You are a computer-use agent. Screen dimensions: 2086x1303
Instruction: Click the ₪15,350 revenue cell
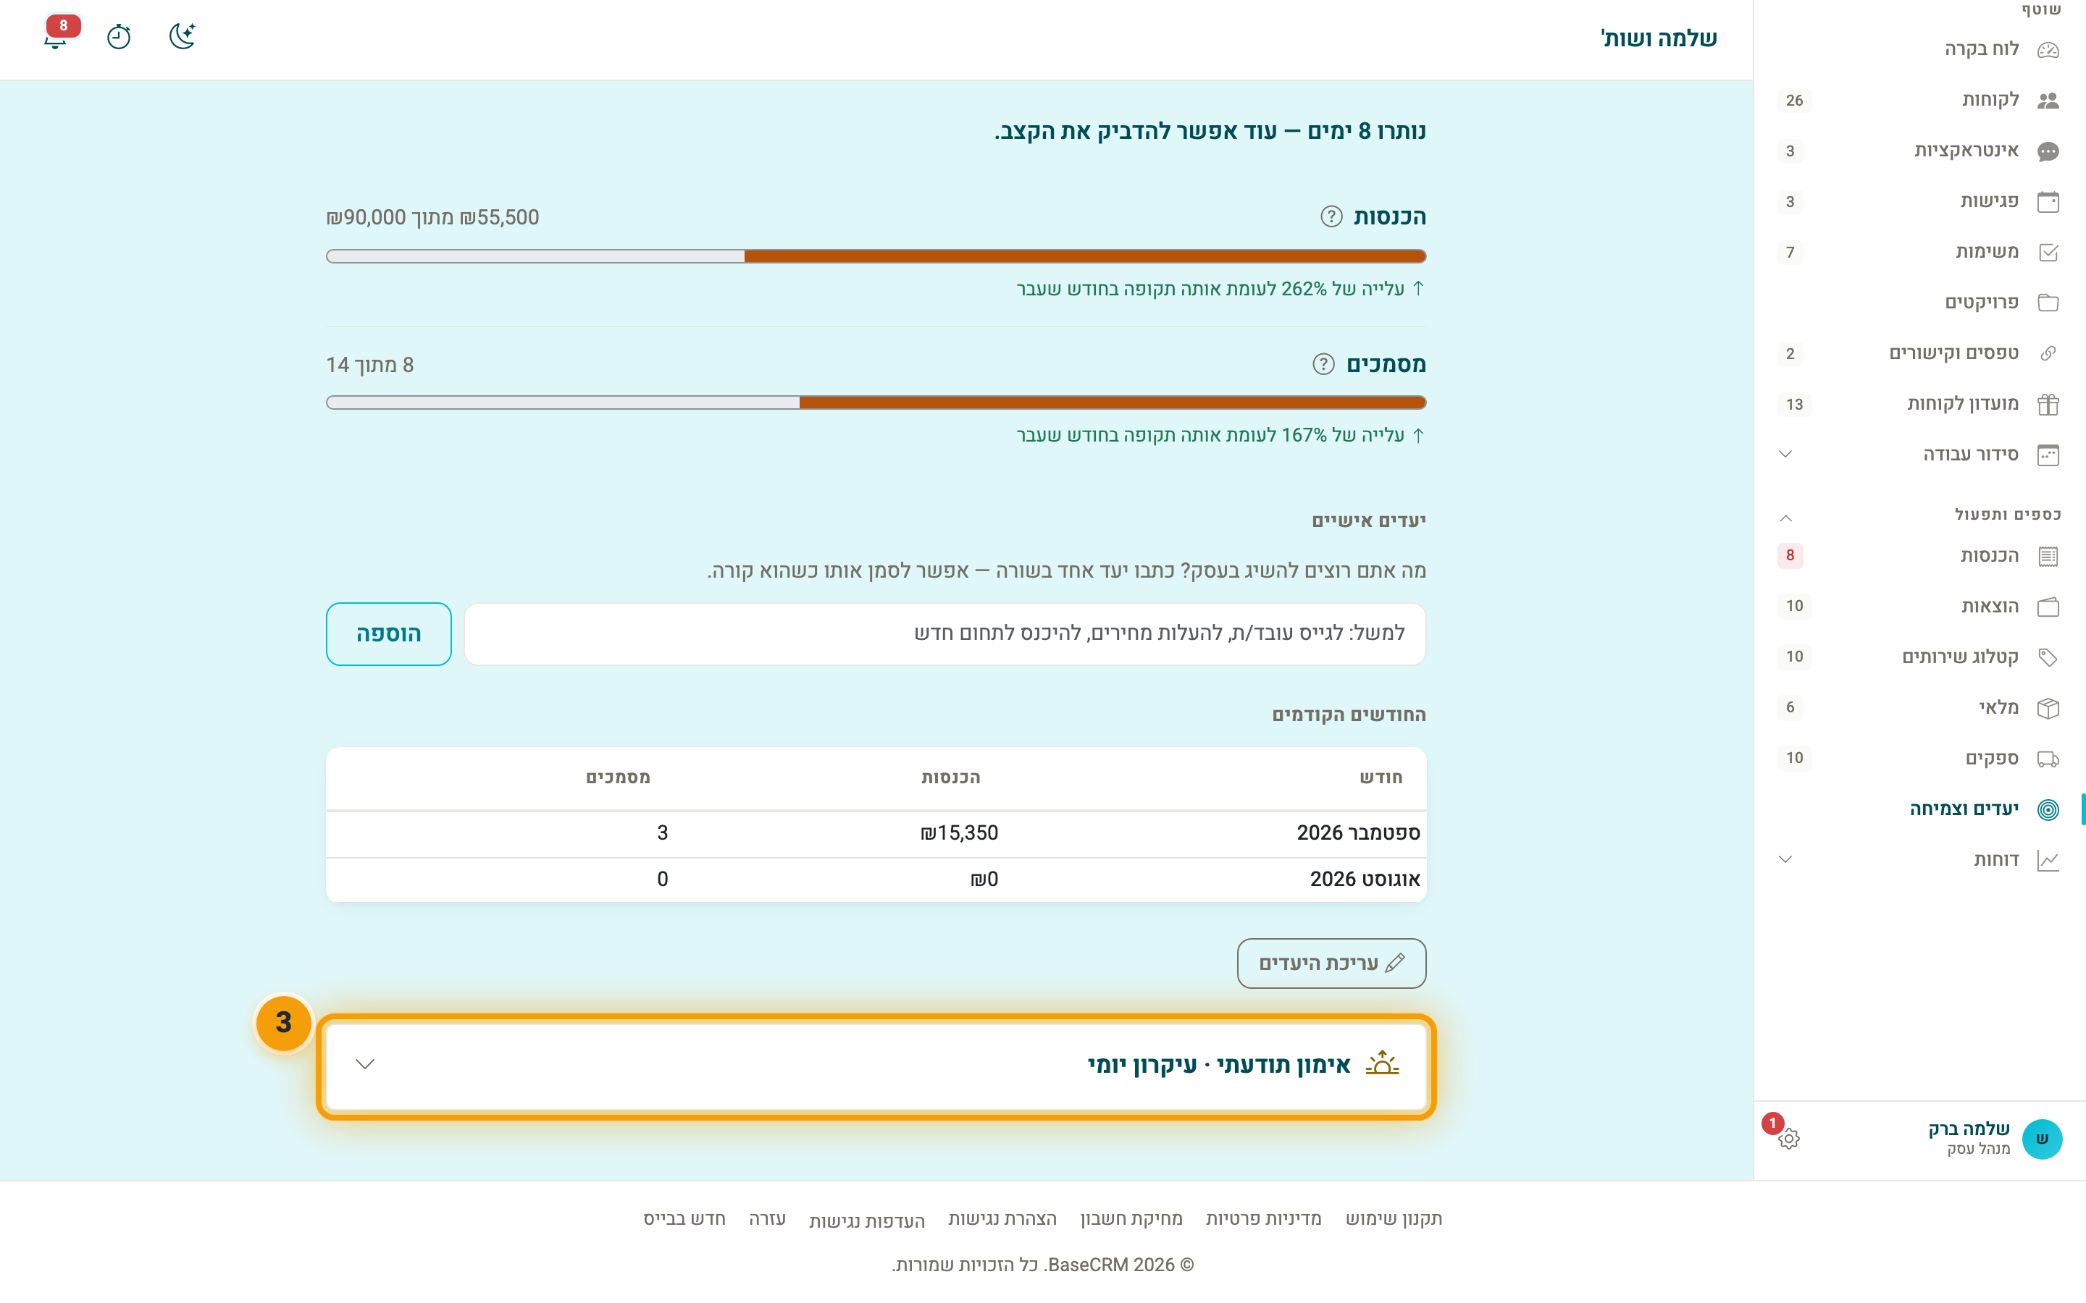(958, 832)
